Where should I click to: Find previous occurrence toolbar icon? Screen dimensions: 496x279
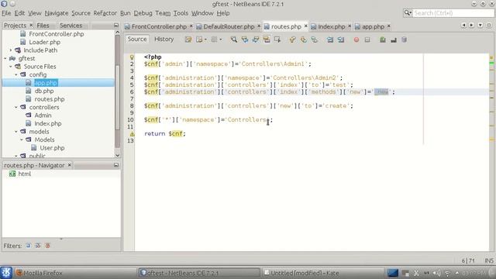pos(245,40)
